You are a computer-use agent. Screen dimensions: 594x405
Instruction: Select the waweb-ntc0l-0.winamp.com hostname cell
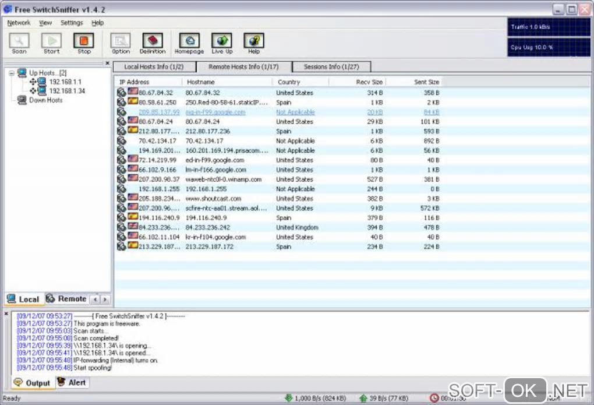pos(223,179)
